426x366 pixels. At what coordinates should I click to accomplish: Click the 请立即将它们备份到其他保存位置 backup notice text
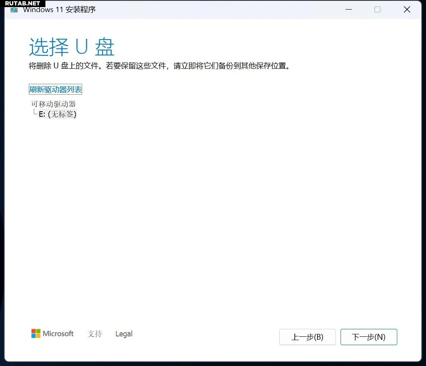[x=231, y=66]
